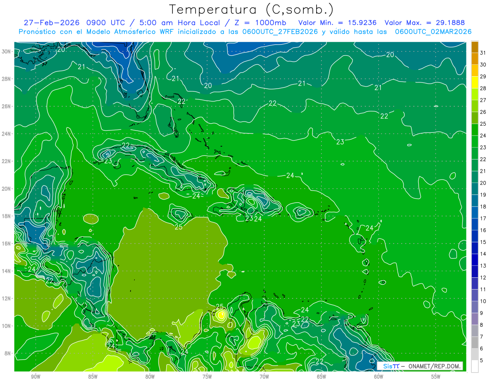The height and width of the screenshot is (382, 494).
Task: Click the "16N" latitude axis label
Action: click(7, 244)
